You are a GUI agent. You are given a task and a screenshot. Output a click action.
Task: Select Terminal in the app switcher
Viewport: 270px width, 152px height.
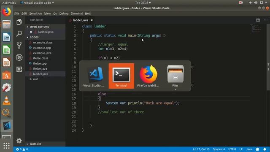(x=121, y=76)
